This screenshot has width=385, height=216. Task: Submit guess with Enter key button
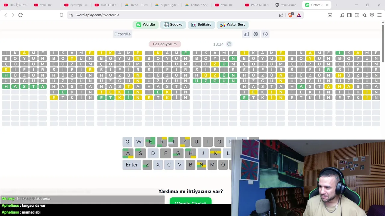click(x=132, y=165)
